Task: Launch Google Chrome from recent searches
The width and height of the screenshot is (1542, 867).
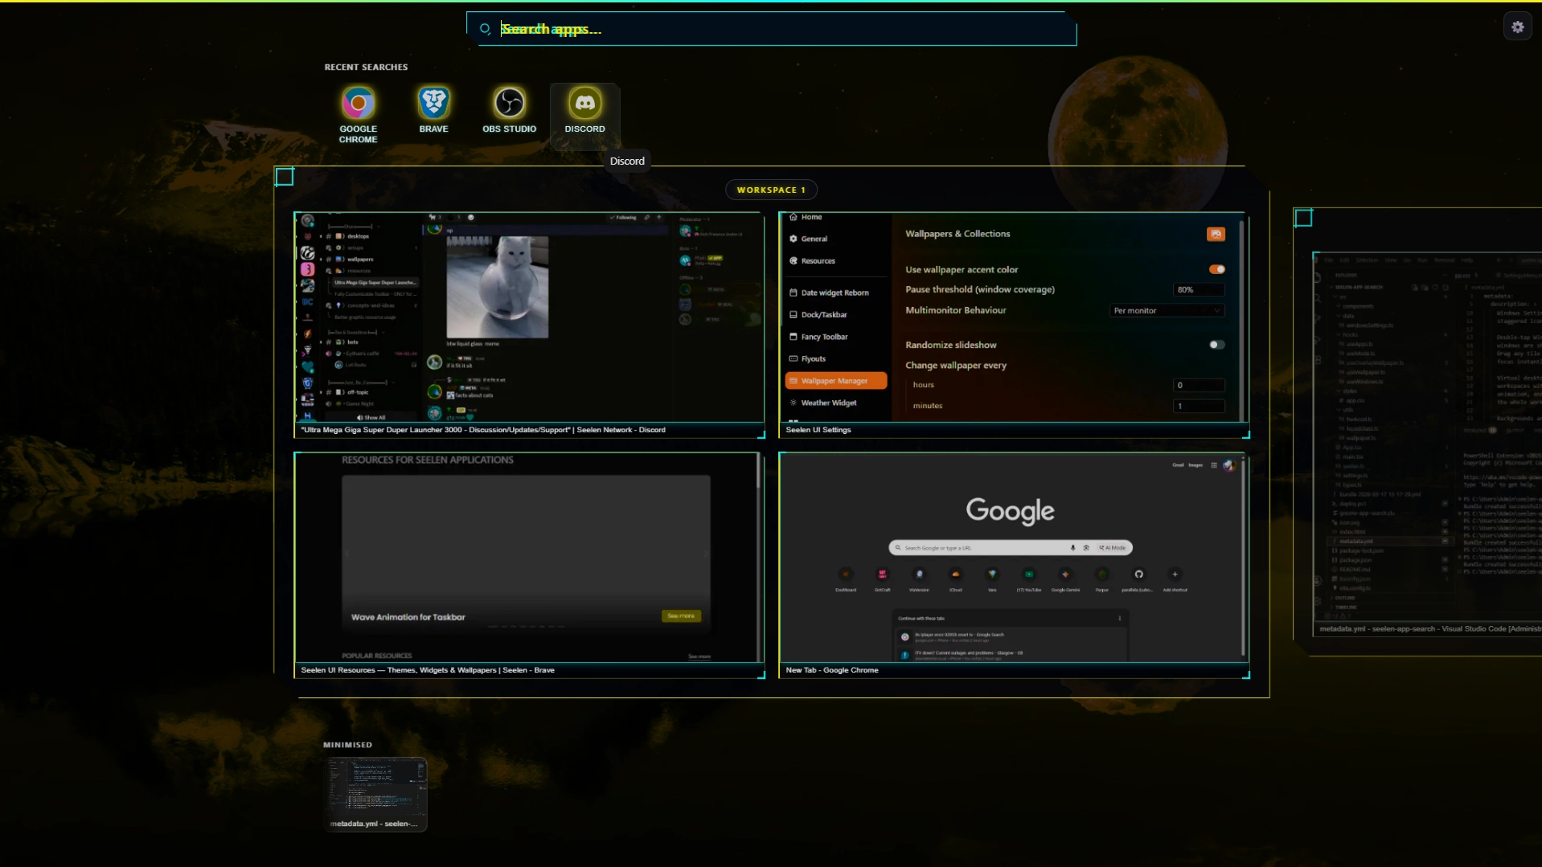Action: 358,116
